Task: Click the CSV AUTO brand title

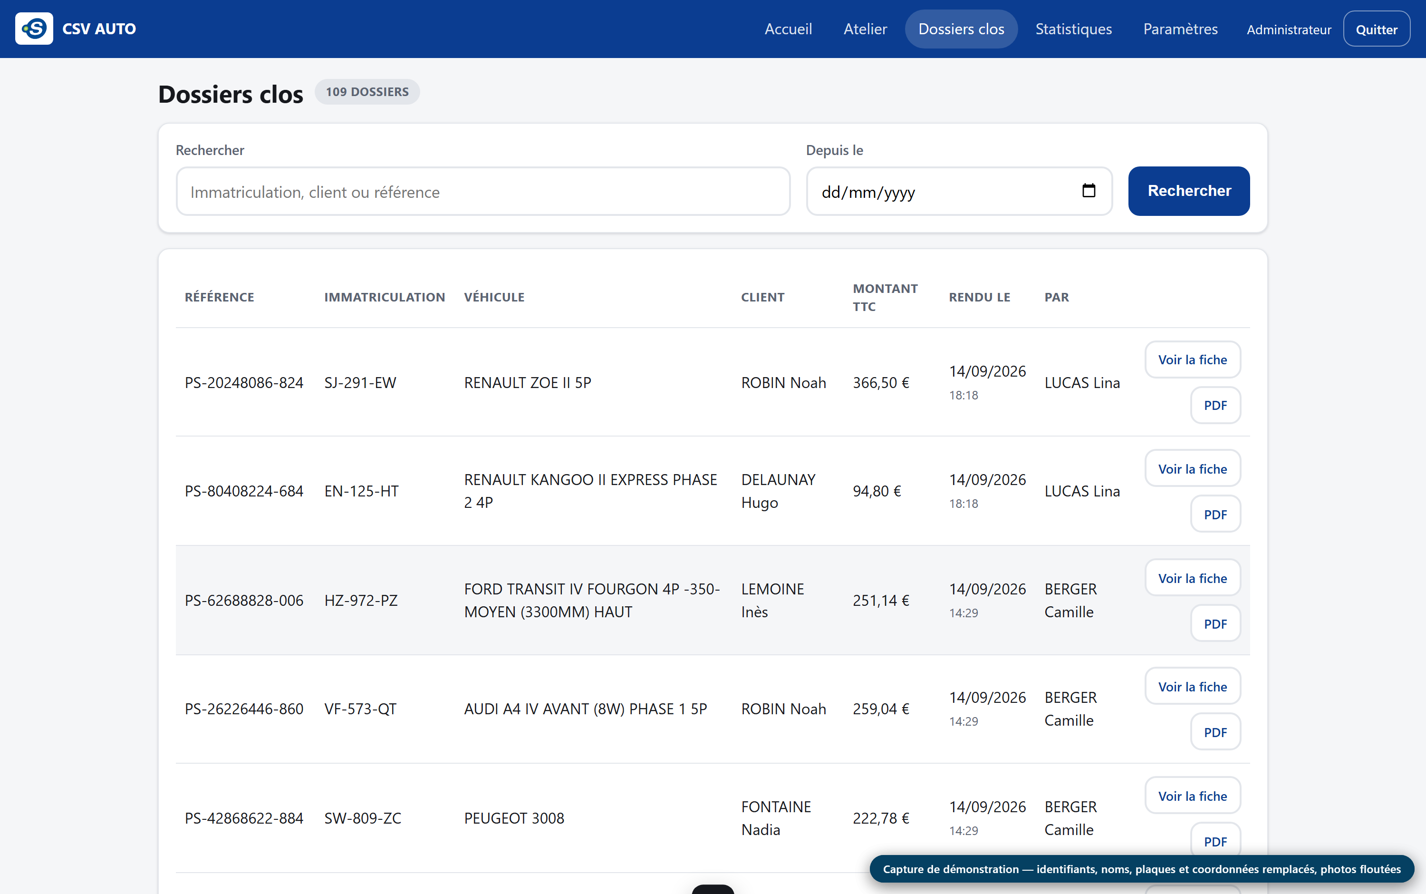Action: click(99, 29)
